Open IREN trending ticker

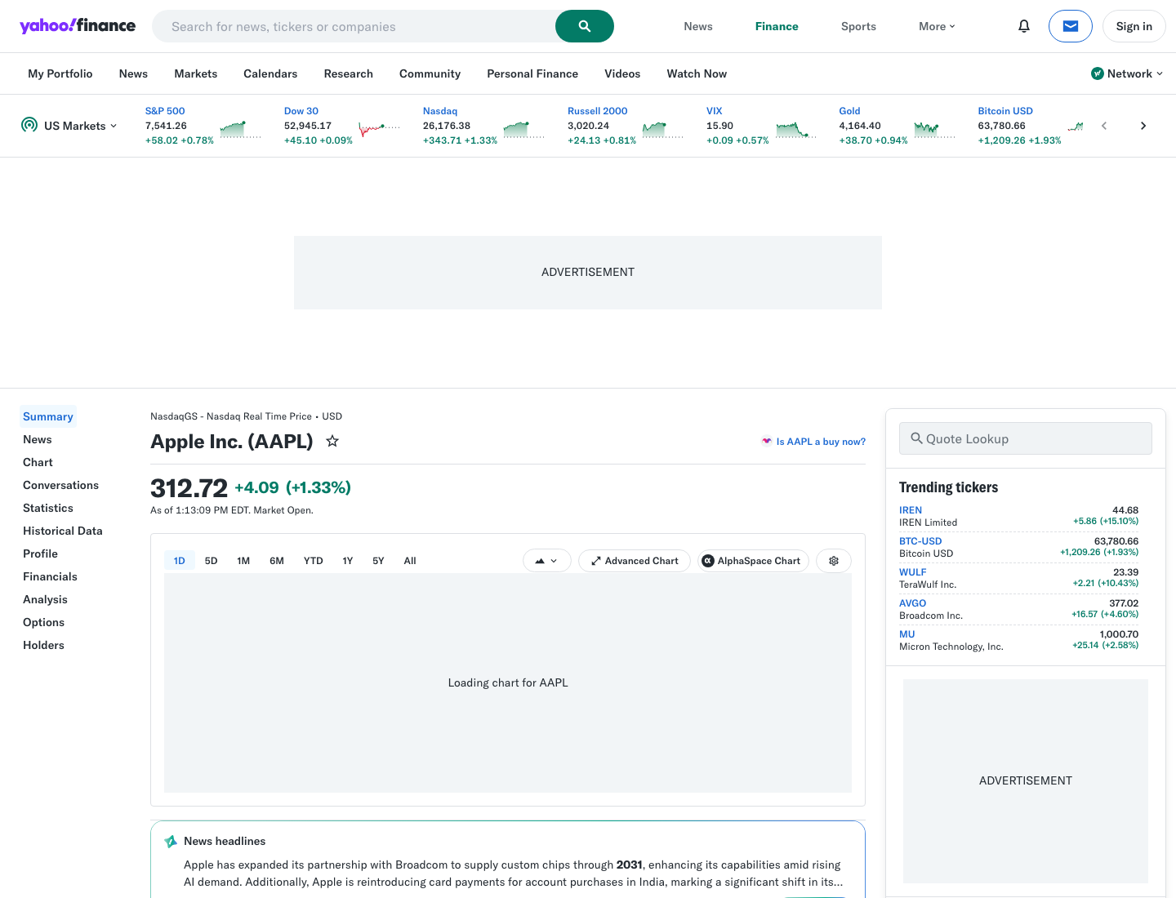[x=911, y=510]
